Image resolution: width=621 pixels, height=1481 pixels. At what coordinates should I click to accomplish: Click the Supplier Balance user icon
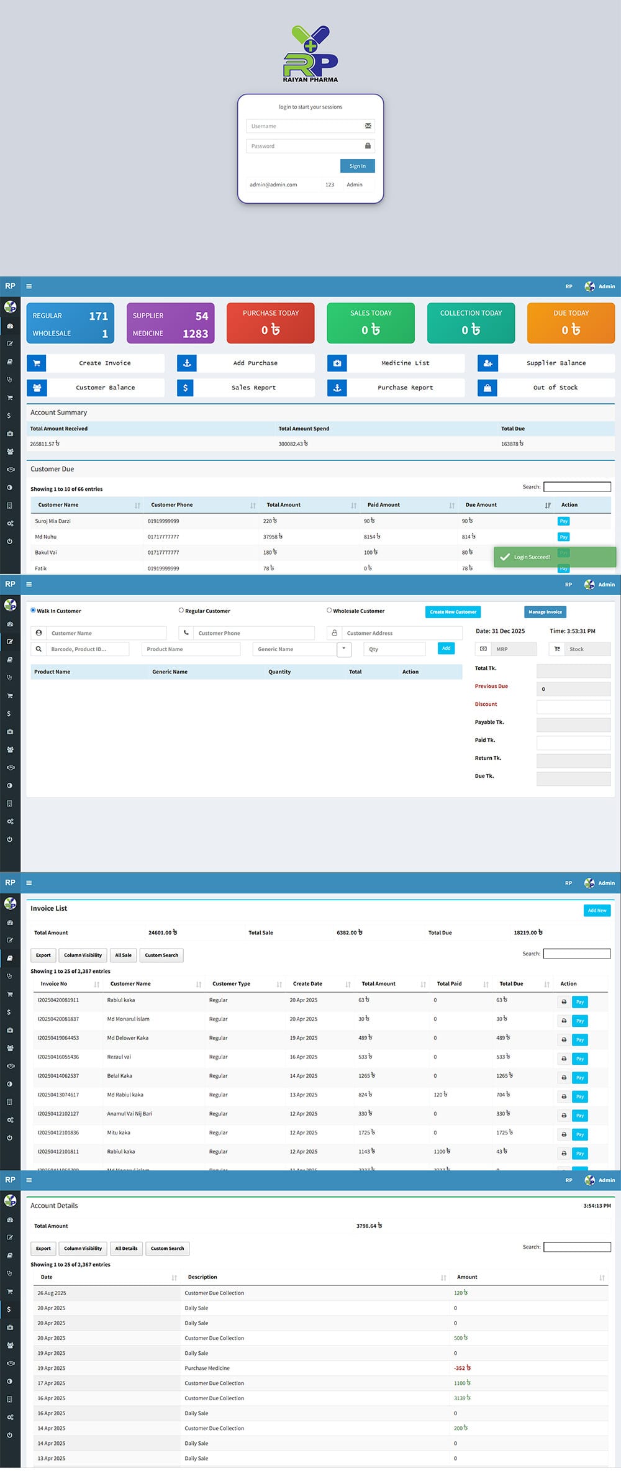(487, 363)
